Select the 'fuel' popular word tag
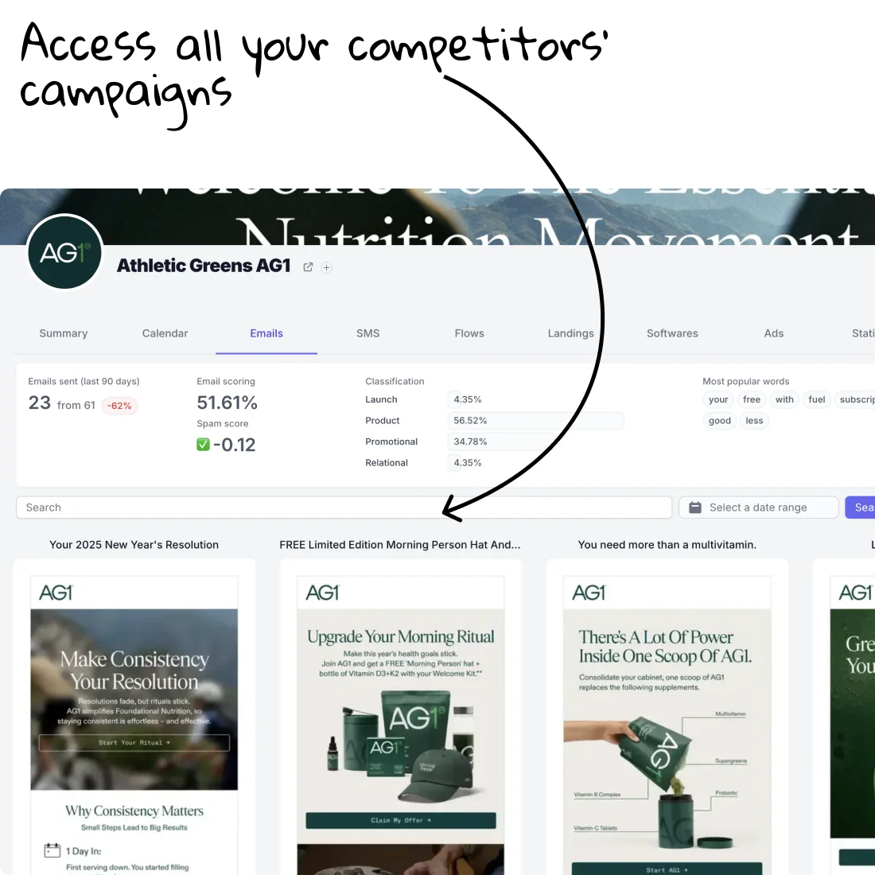875x875 pixels. pos(816,399)
